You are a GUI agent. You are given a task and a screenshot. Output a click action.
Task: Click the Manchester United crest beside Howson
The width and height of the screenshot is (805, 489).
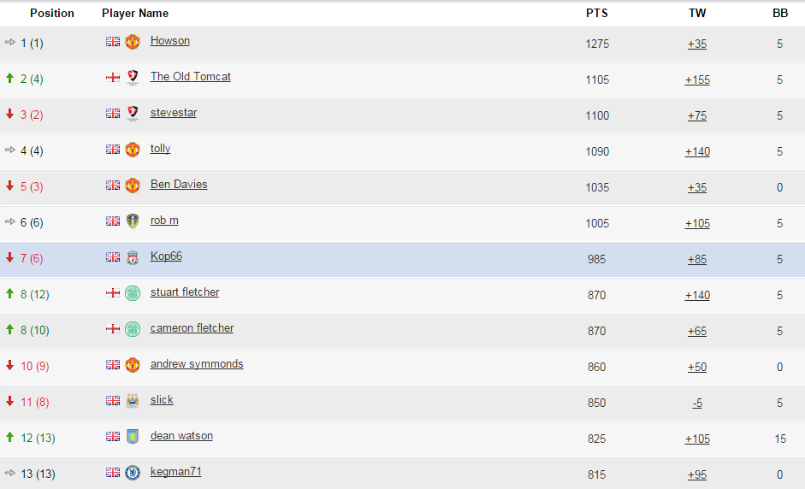coord(133,42)
